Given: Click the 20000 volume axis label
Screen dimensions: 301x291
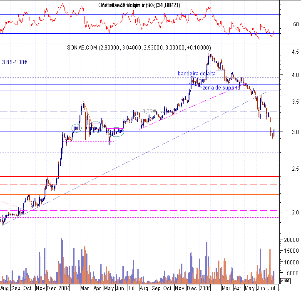Looking at the screenshot, I should [291, 240].
